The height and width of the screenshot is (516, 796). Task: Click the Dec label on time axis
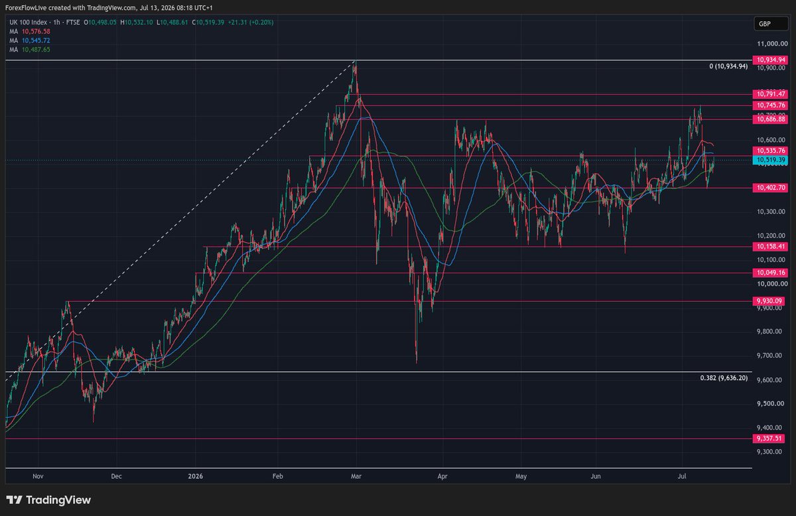[116, 476]
